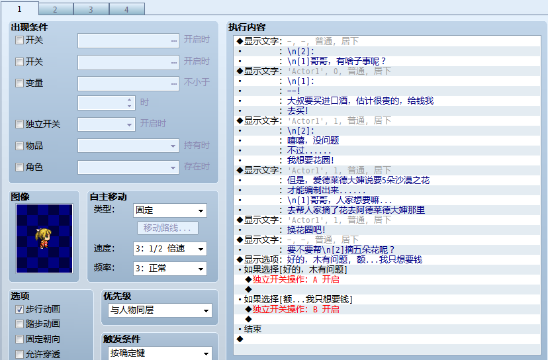Enable the first 开关 condition checkbox
This screenshot has width=548, height=360.
tap(20, 40)
